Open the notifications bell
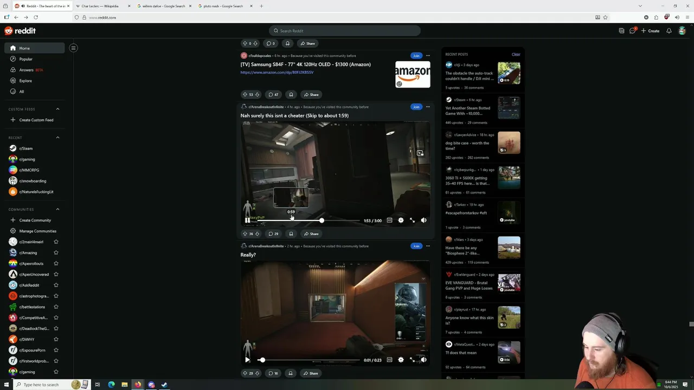The image size is (694, 390). [x=669, y=31]
